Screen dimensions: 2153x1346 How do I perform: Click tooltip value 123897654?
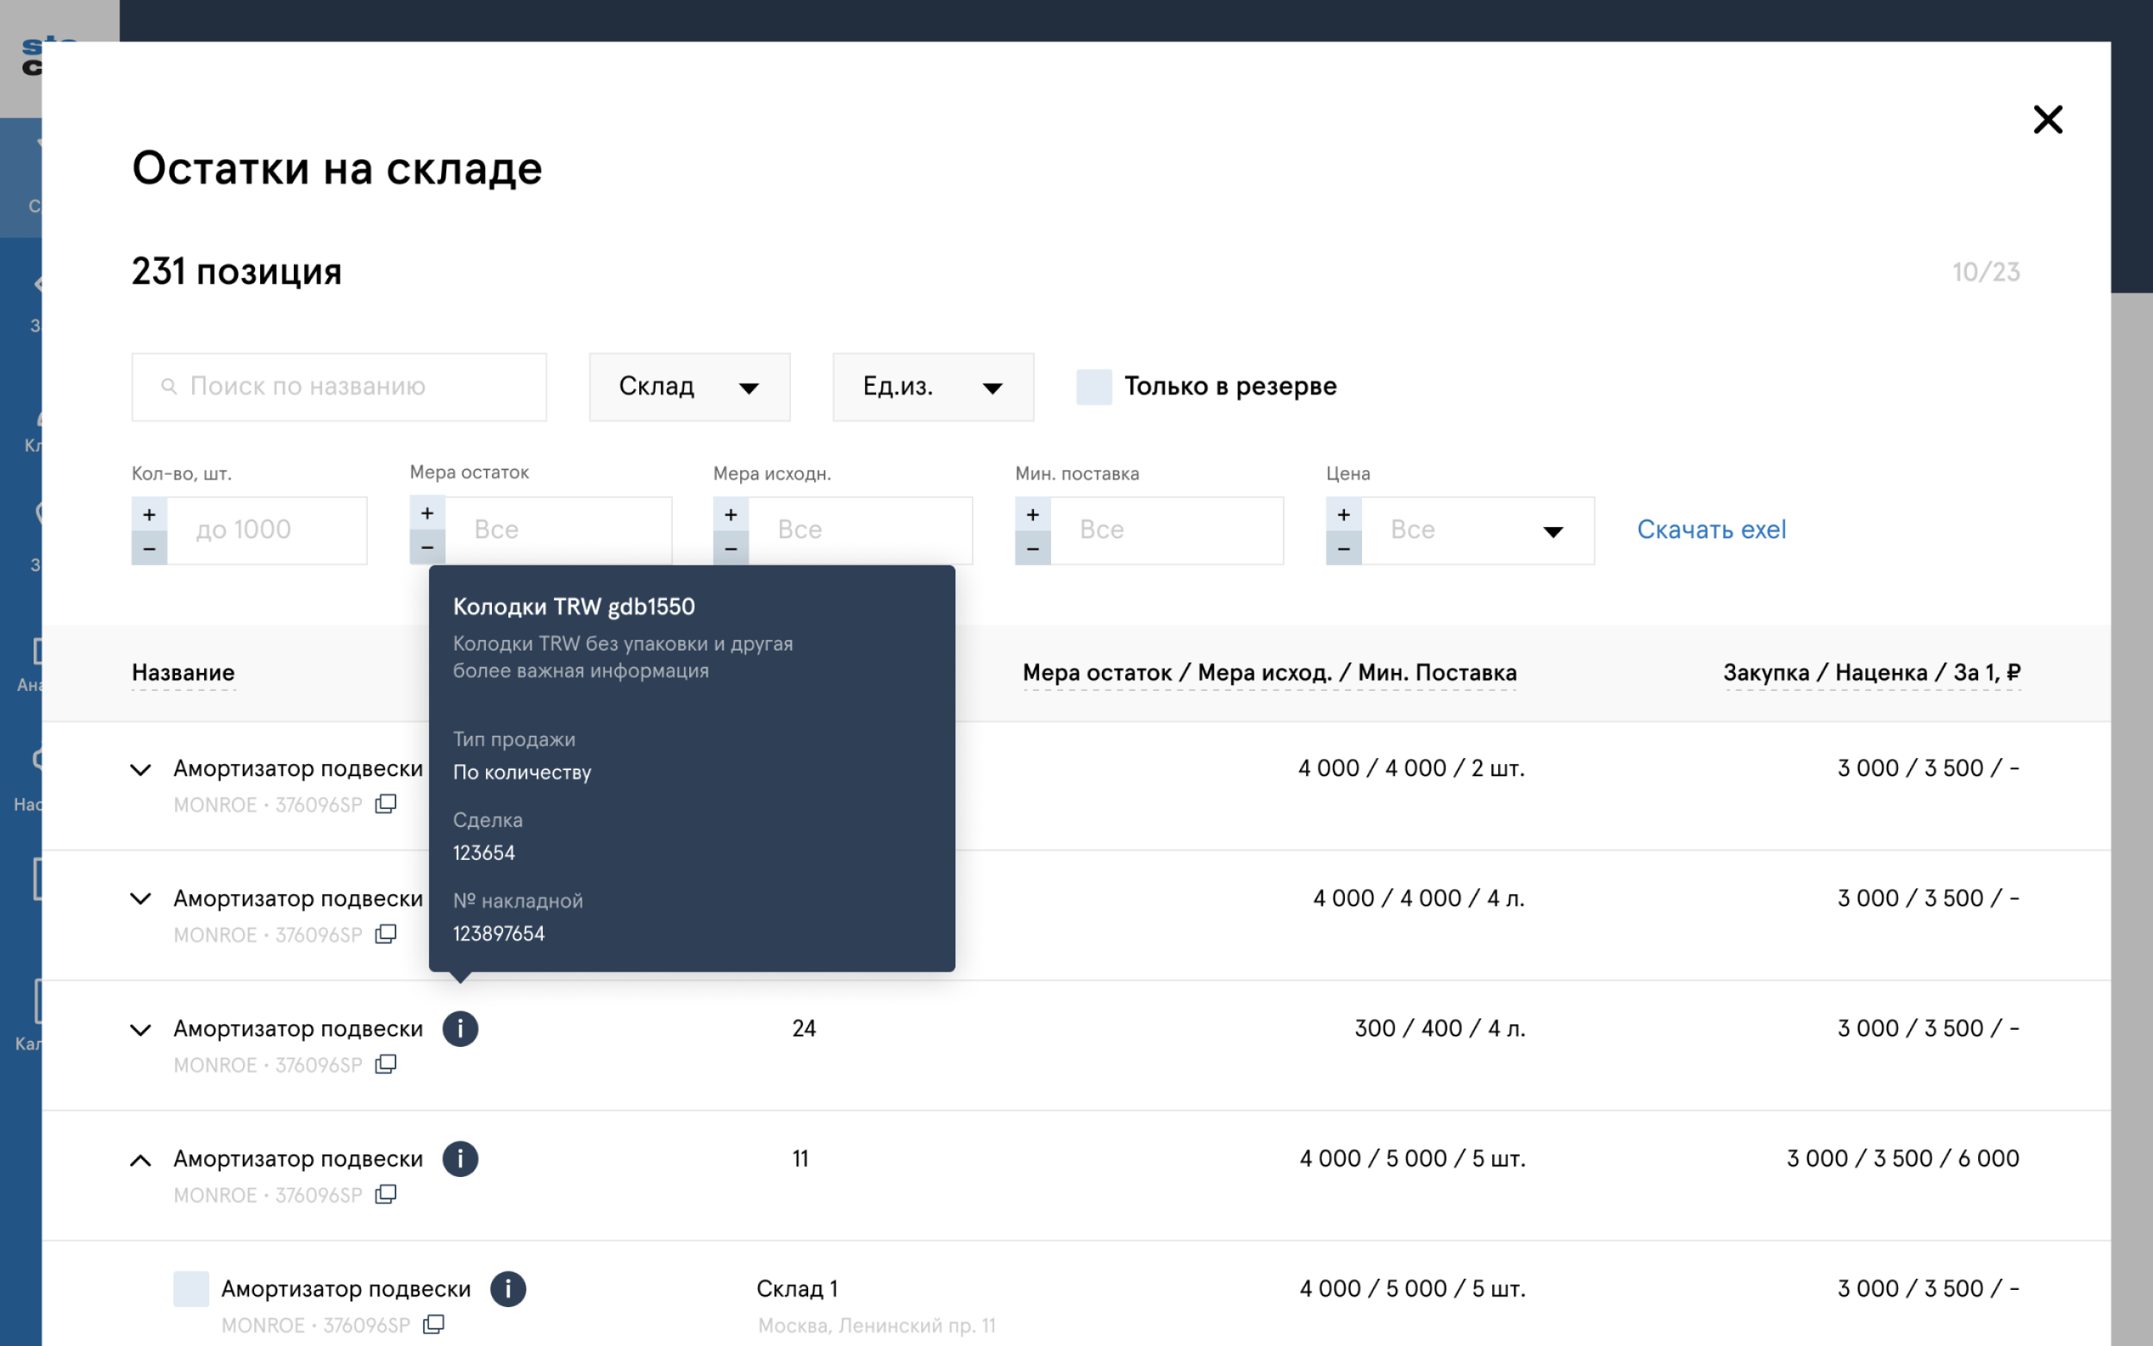pos(499,934)
